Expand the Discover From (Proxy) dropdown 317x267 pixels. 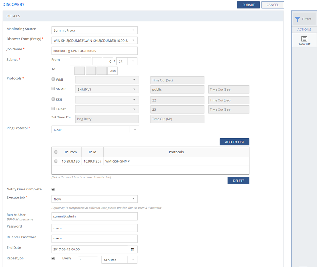133,40
